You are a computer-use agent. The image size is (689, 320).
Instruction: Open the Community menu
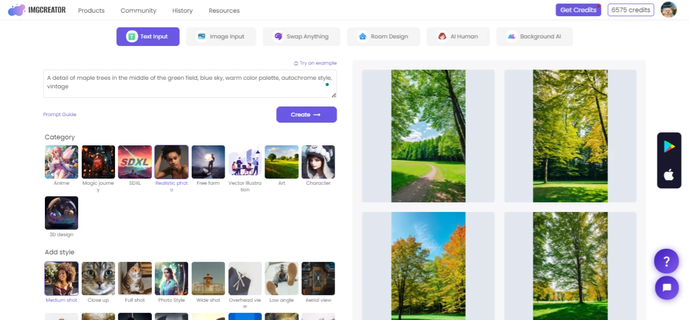[138, 11]
